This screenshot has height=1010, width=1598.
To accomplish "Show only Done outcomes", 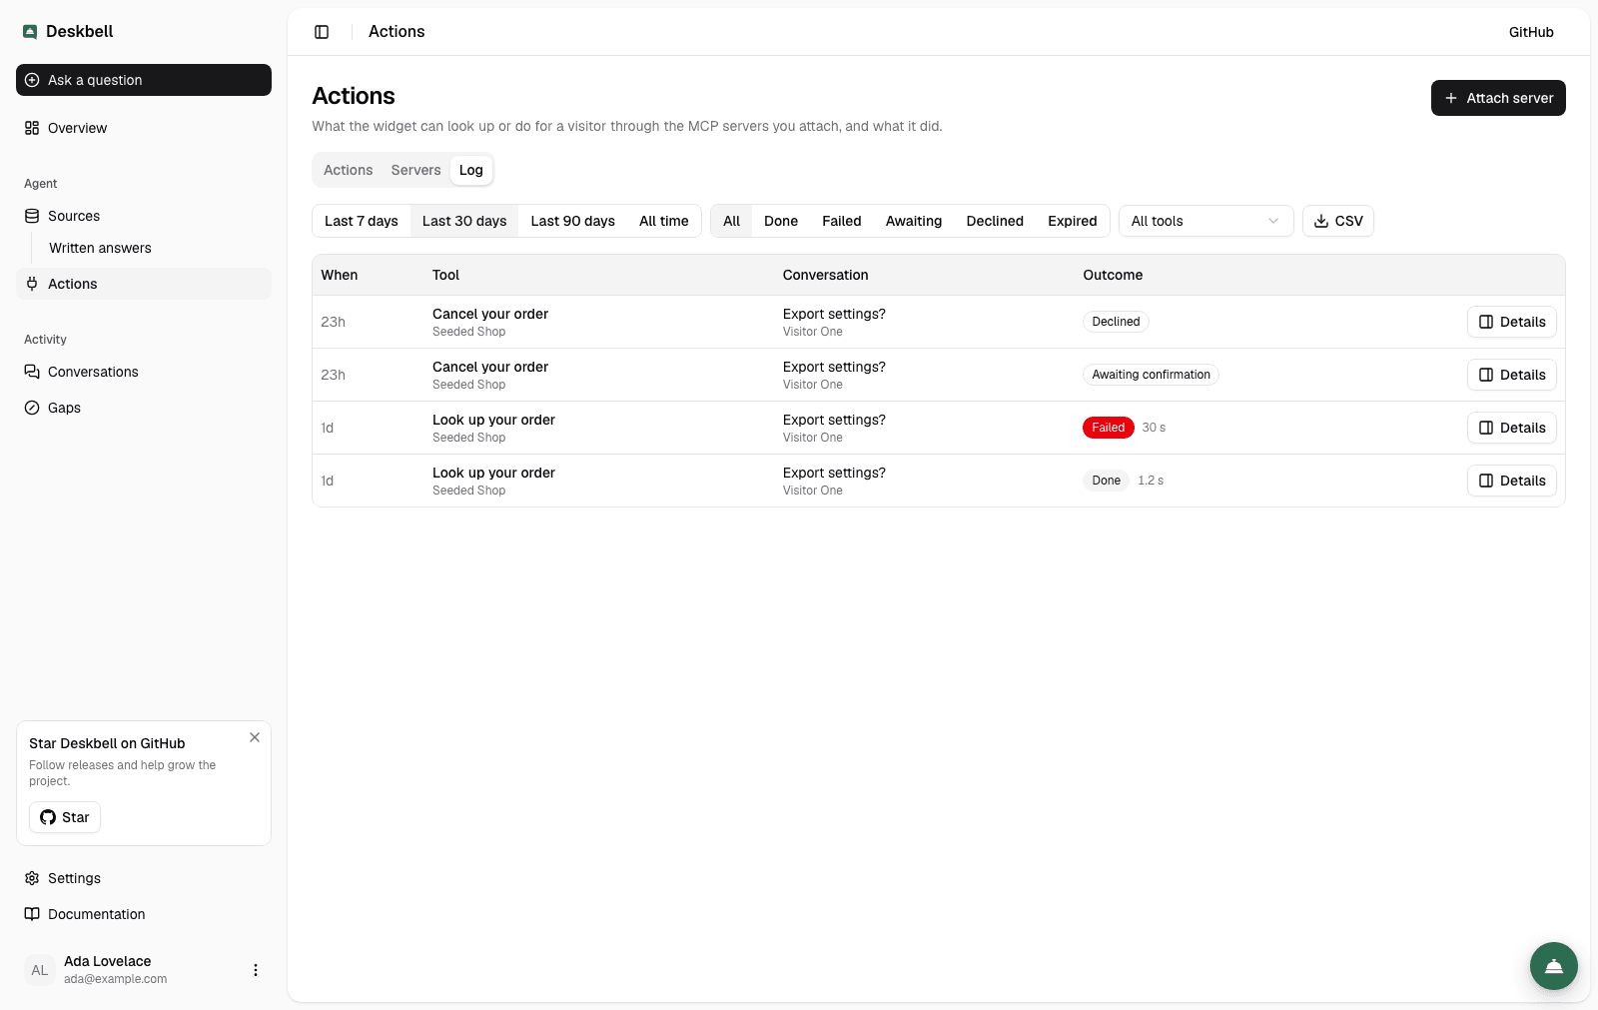I will (x=781, y=221).
